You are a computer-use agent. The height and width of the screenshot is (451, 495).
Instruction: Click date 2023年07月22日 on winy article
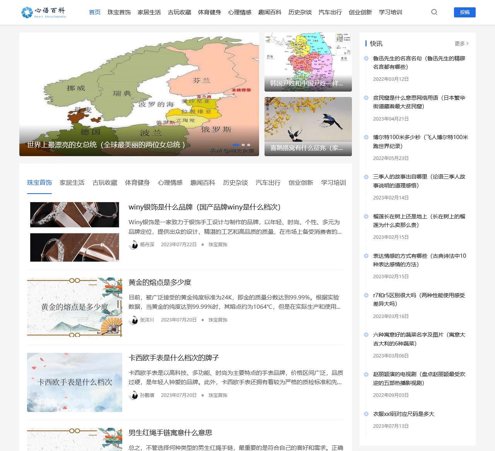179,245
